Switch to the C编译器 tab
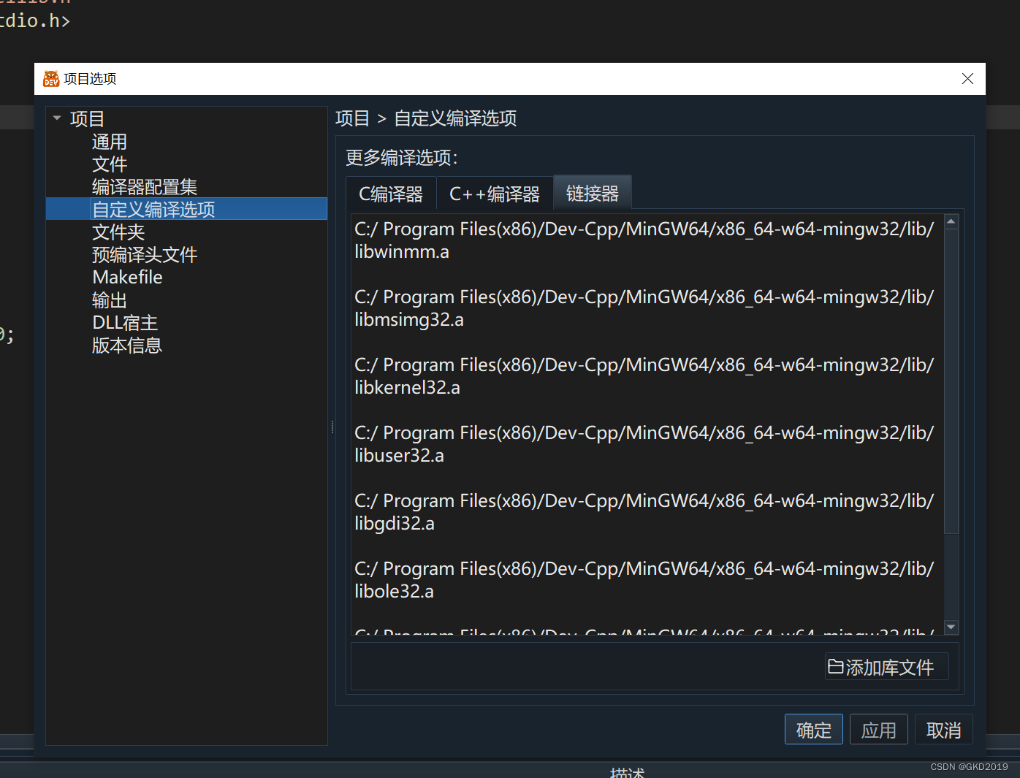This screenshot has width=1020, height=778. coord(391,193)
